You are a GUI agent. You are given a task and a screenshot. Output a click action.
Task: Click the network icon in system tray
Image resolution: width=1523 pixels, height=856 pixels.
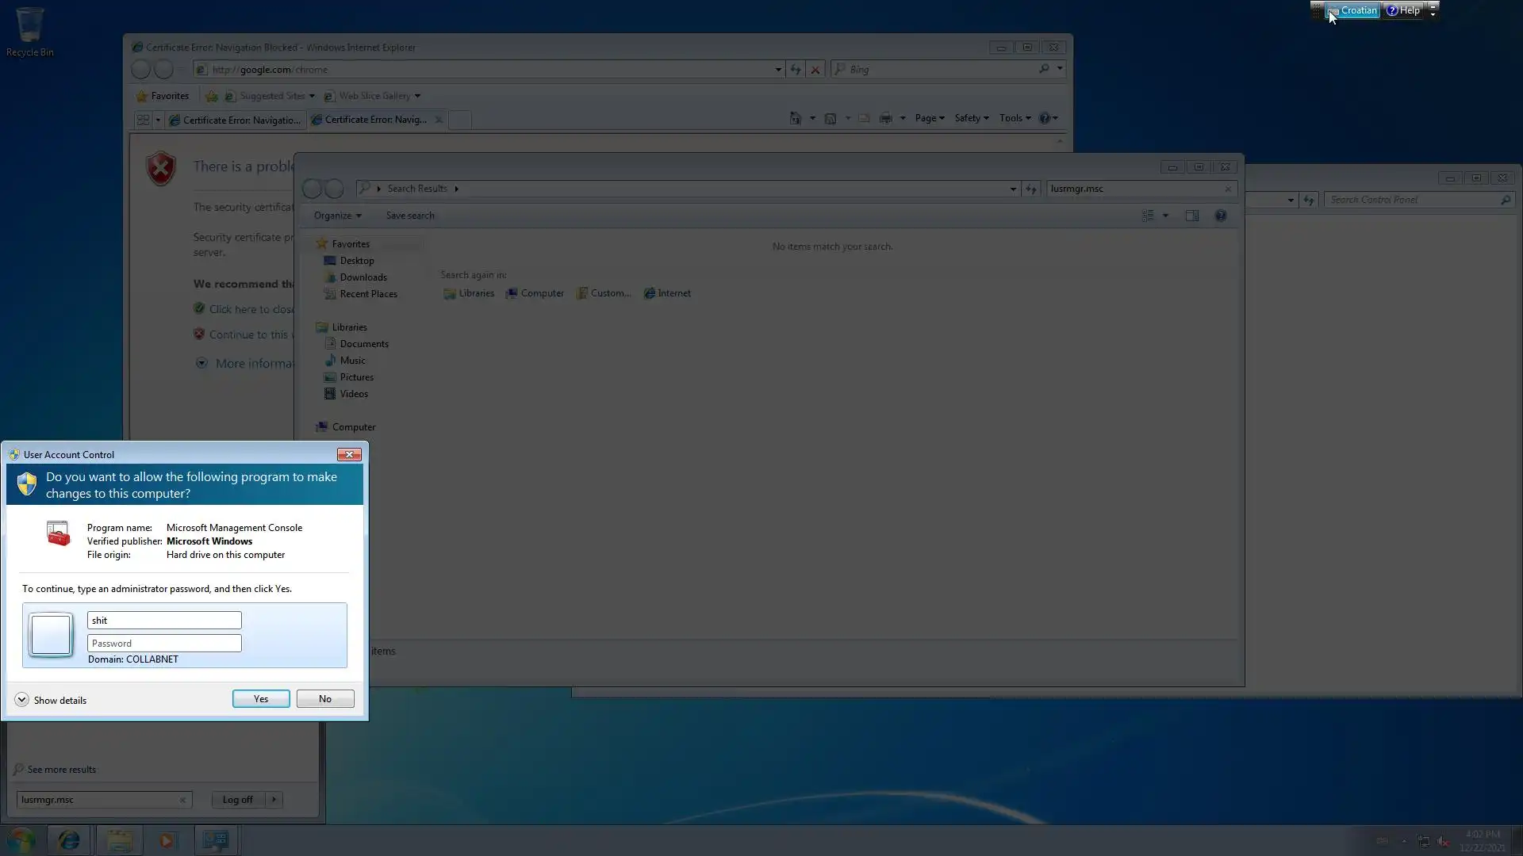point(1424,841)
